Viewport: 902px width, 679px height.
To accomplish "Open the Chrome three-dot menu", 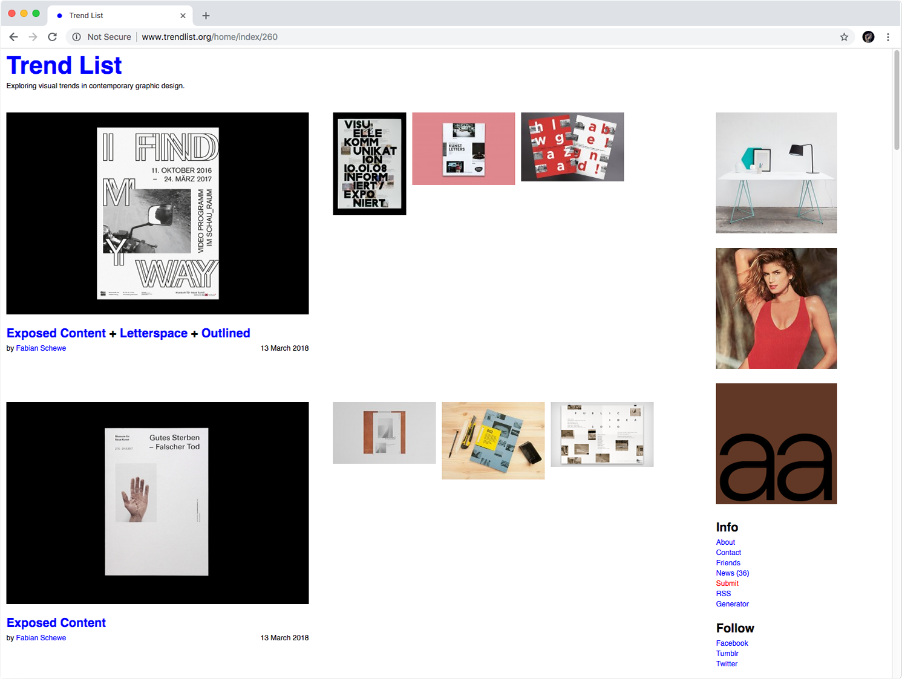I will tap(887, 37).
